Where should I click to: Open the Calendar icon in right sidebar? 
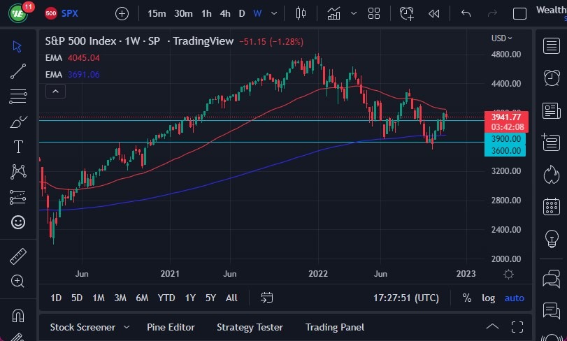pos(552,206)
